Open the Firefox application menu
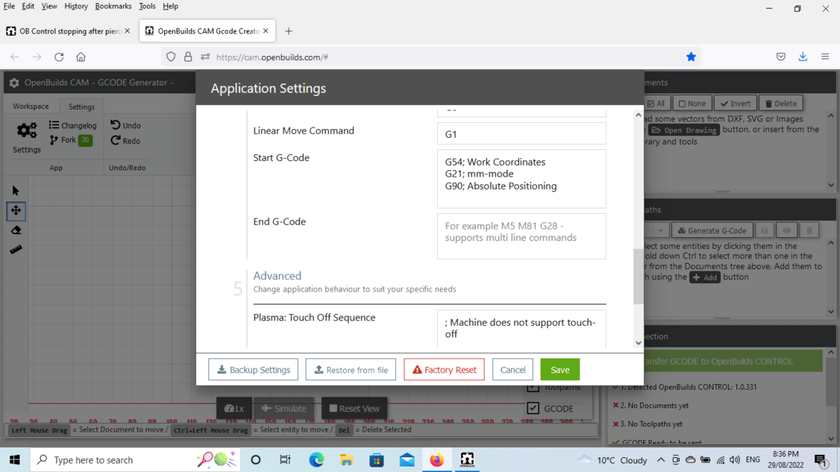Image resolution: width=840 pixels, height=472 pixels. 825,57
